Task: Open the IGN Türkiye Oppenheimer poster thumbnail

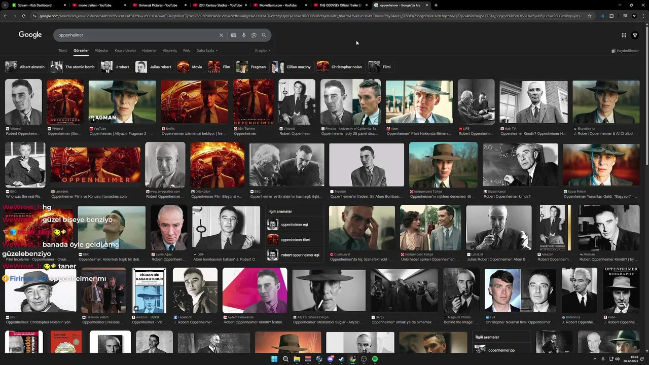Action: click(254, 102)
